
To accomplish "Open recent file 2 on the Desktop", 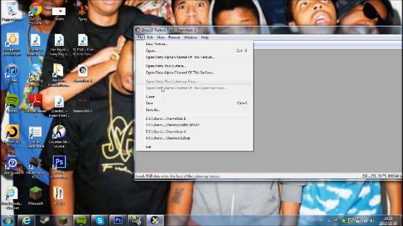I will (173, 125).
